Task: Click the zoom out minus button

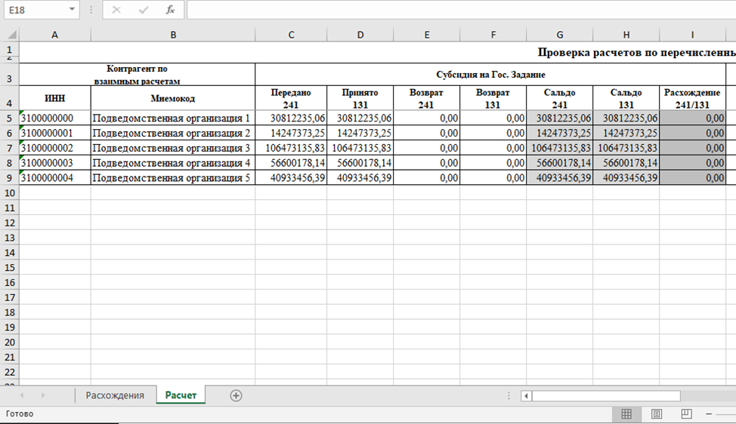Action: [x=710, y=414]
